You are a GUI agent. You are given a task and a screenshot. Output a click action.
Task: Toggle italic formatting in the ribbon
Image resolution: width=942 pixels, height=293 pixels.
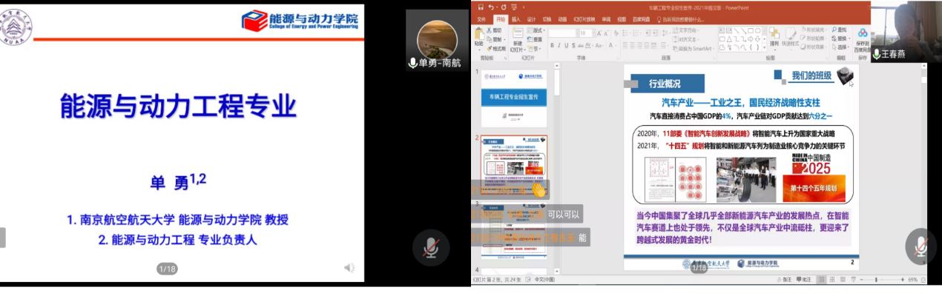[559, 45]
